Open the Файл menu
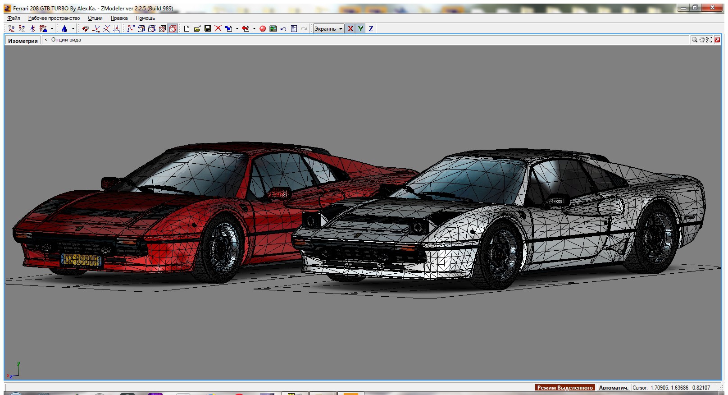Screen dimensions: 728x395 tap(14, 18)
